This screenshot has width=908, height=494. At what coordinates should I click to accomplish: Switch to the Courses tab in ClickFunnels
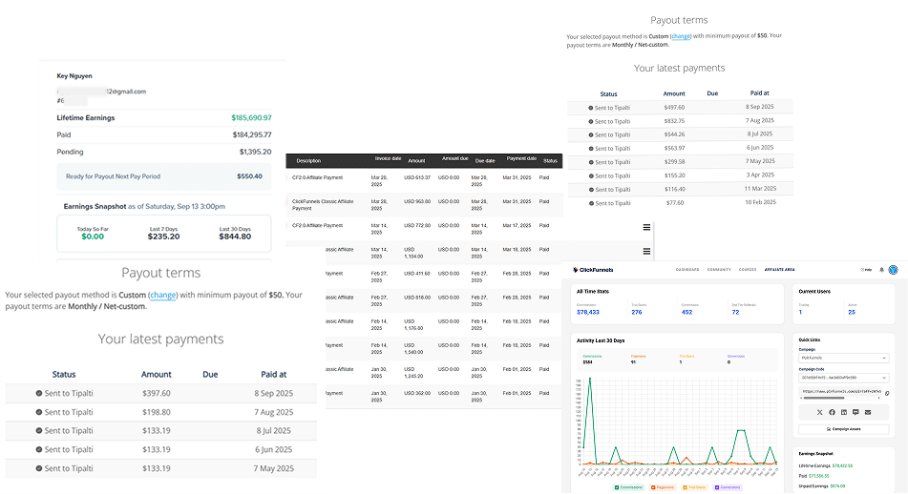tap(748, 270)
